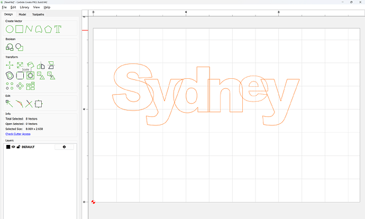Viewport: 365px width, 219px height.
Task: Open the Check Cutter Access link
Action: [18, 134]
